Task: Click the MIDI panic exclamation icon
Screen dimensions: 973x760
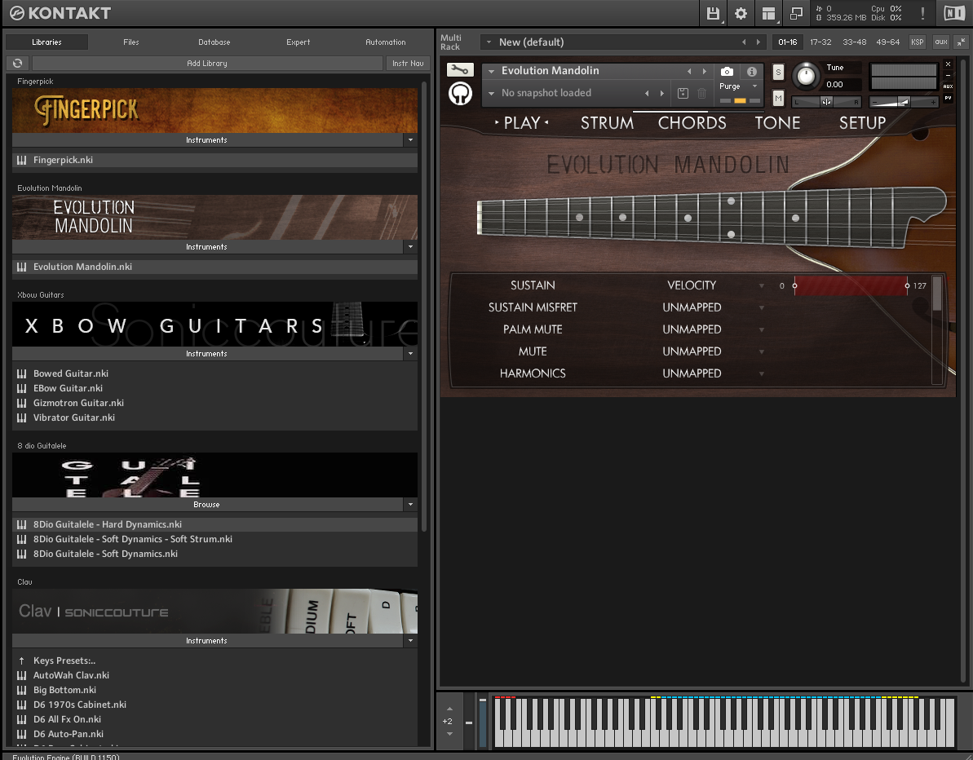Action: point(922,13)
